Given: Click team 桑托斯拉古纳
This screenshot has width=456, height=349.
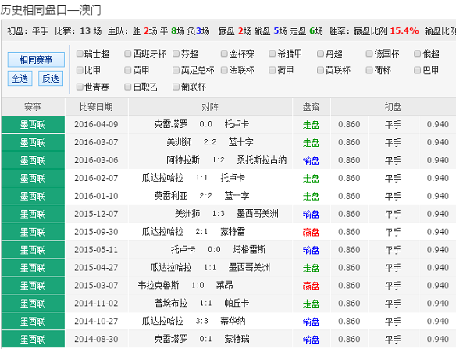Looking at the screenshot, I should (262, 160).
